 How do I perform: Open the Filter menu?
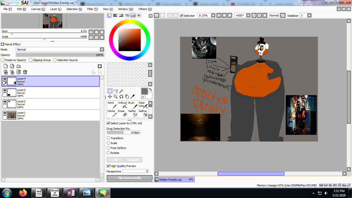tap(92, 9)
